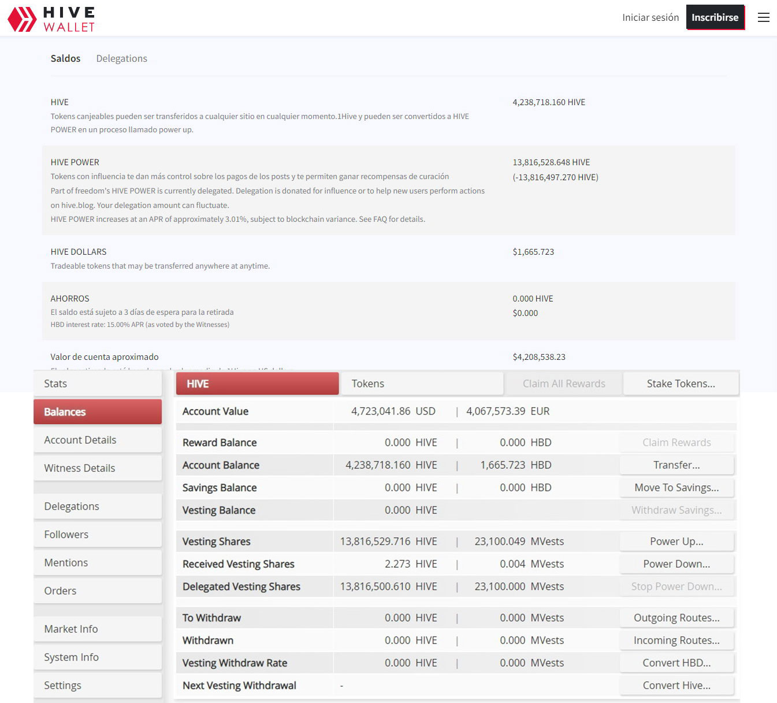Click the Move To Savings... button
This screenshot has height=703, width=777.
coord(676,488)
